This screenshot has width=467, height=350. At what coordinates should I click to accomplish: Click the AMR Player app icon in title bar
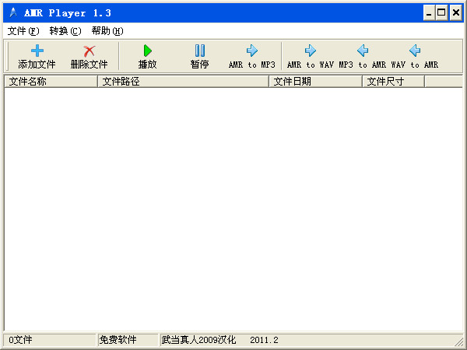(x=13, y=12)
